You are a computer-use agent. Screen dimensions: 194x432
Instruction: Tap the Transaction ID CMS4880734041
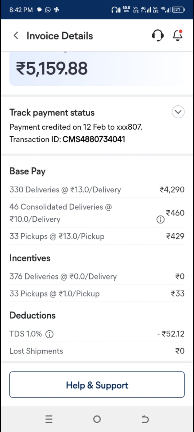point(93,139)
